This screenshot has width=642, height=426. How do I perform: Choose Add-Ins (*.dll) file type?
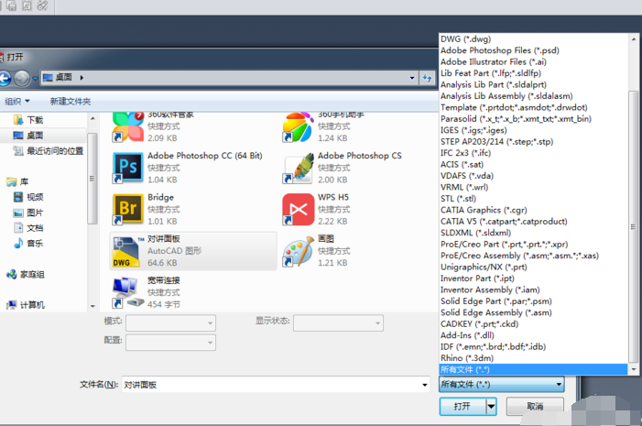point(534,335)
